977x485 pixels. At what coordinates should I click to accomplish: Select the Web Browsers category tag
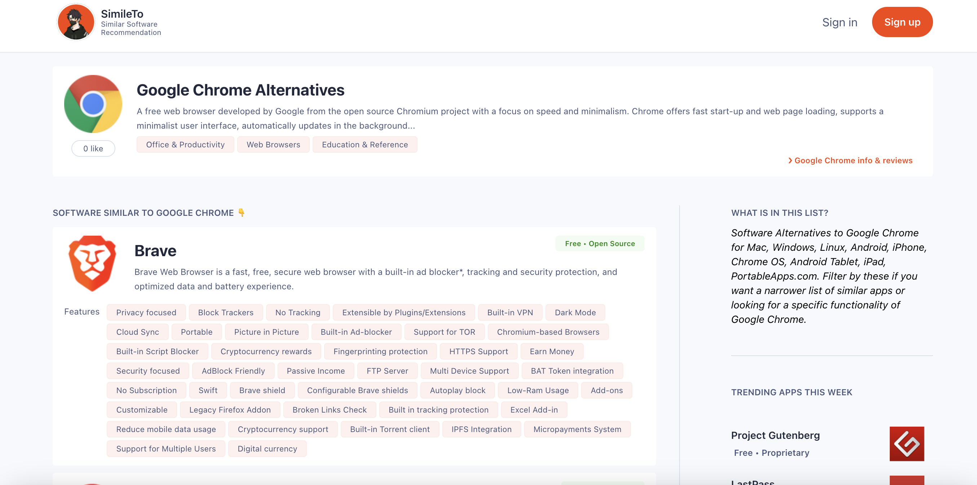click(x=273, y=144)
